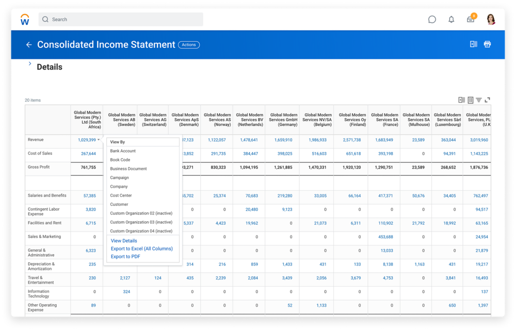Open the Actions button menu
The height and width of the screenshot is (331, 516).
189,45
